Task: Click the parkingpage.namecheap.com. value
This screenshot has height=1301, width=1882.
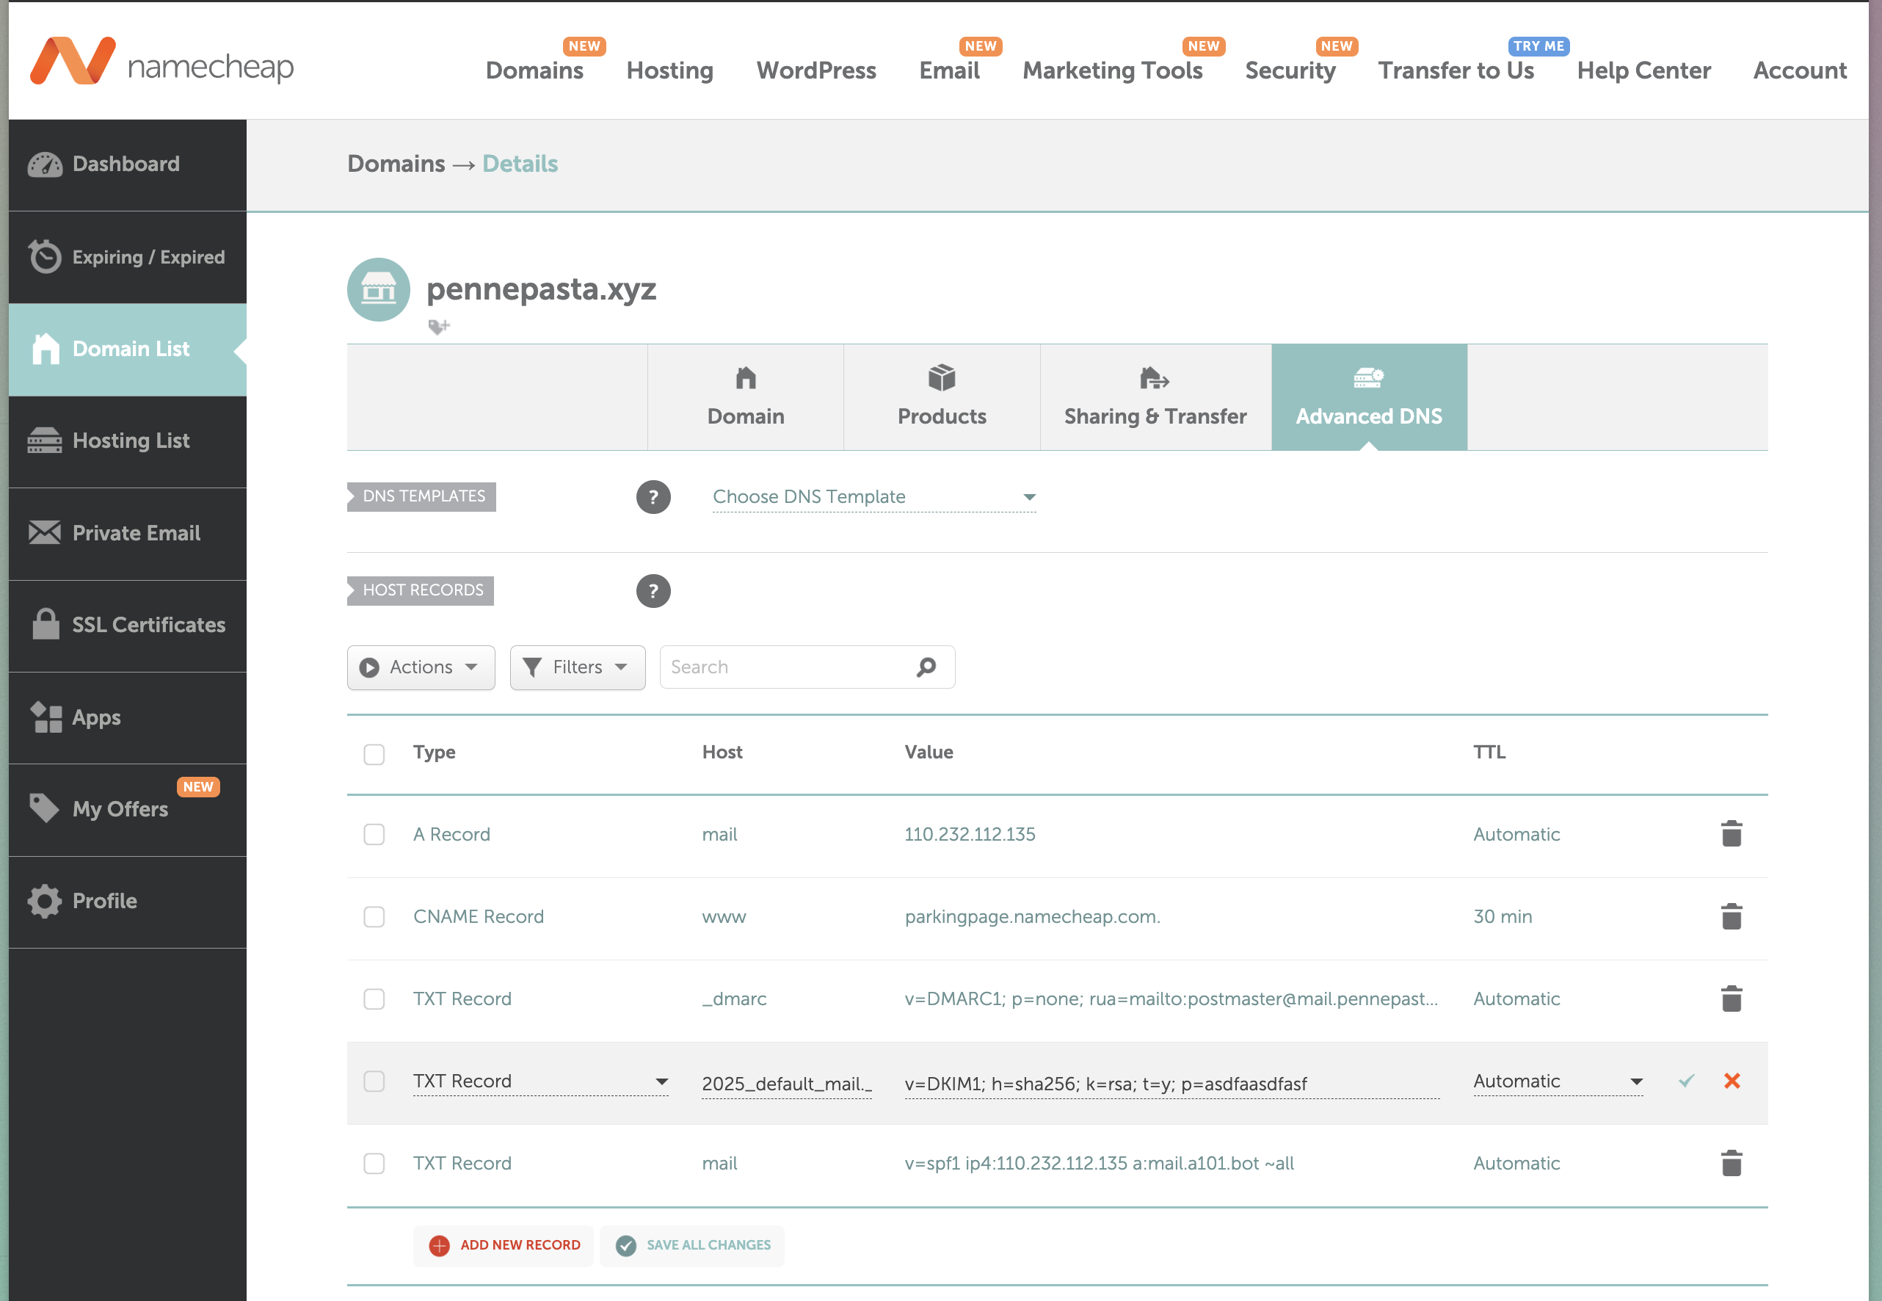Action: (1032, 917)
